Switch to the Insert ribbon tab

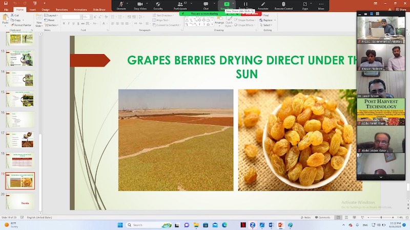(33, 9)
